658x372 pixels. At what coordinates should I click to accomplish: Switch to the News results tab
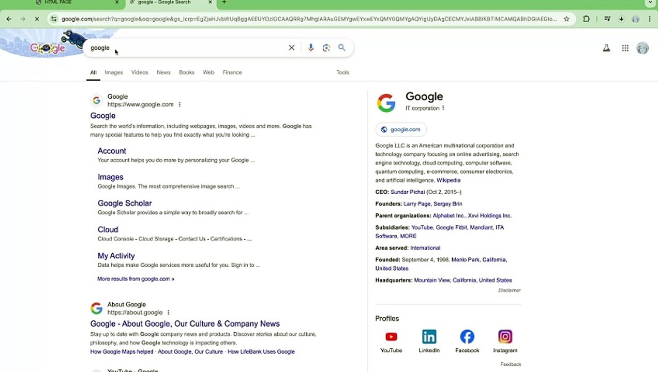tap(163, 72)
